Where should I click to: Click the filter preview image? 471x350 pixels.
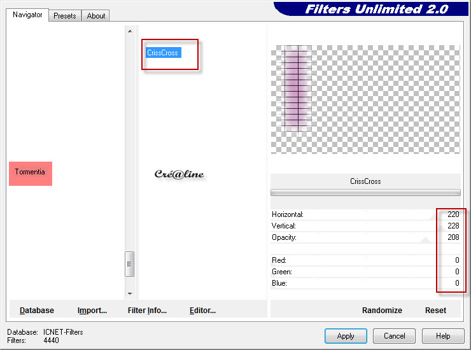tap(365, 99)
